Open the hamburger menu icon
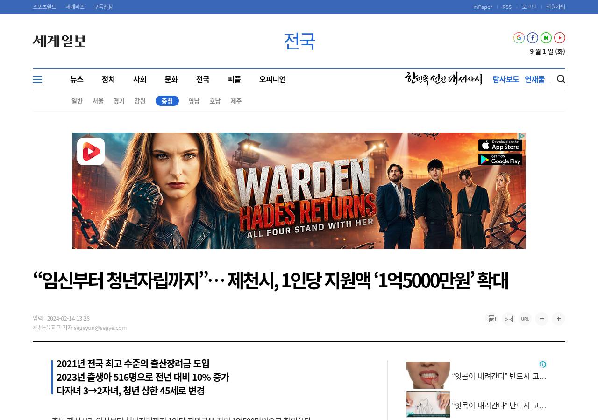The height and width of the screenshot is (420, 598). [37, 79]
